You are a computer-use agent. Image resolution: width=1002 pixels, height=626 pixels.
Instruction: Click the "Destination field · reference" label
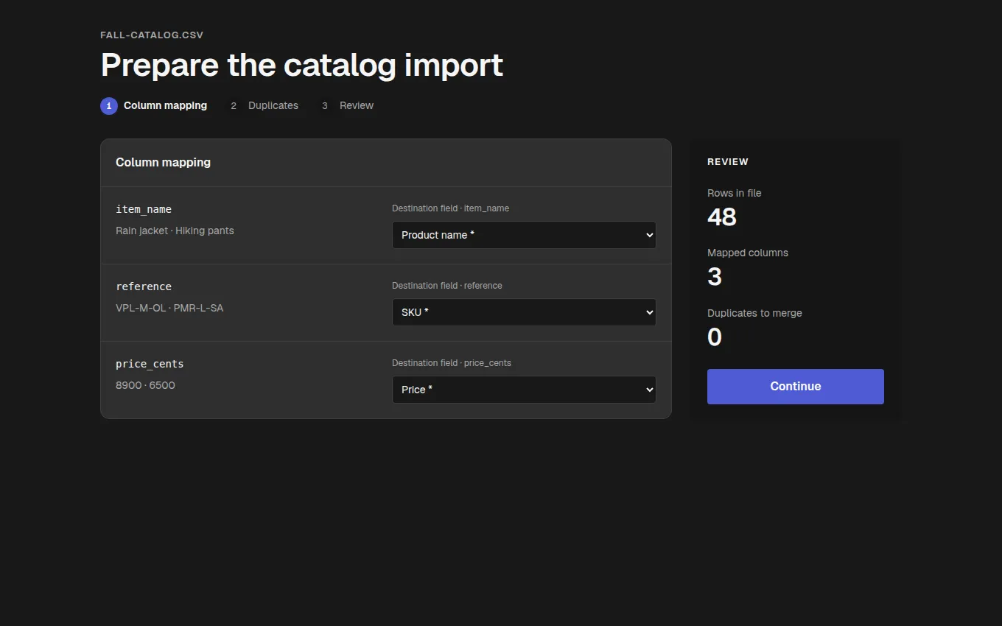(x=447, y=286)
